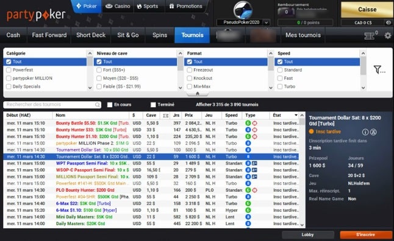Check the Moyen ($20 - $55) checkbox
Screen dimensions: 394x241
coord(99,79)
